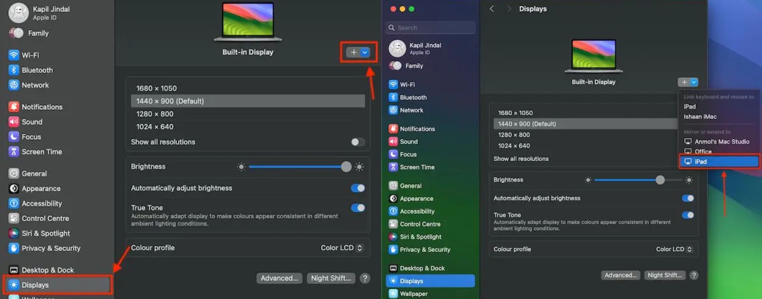Select Anmol's Mac Studio from the display menu

[x=721, y=141]
